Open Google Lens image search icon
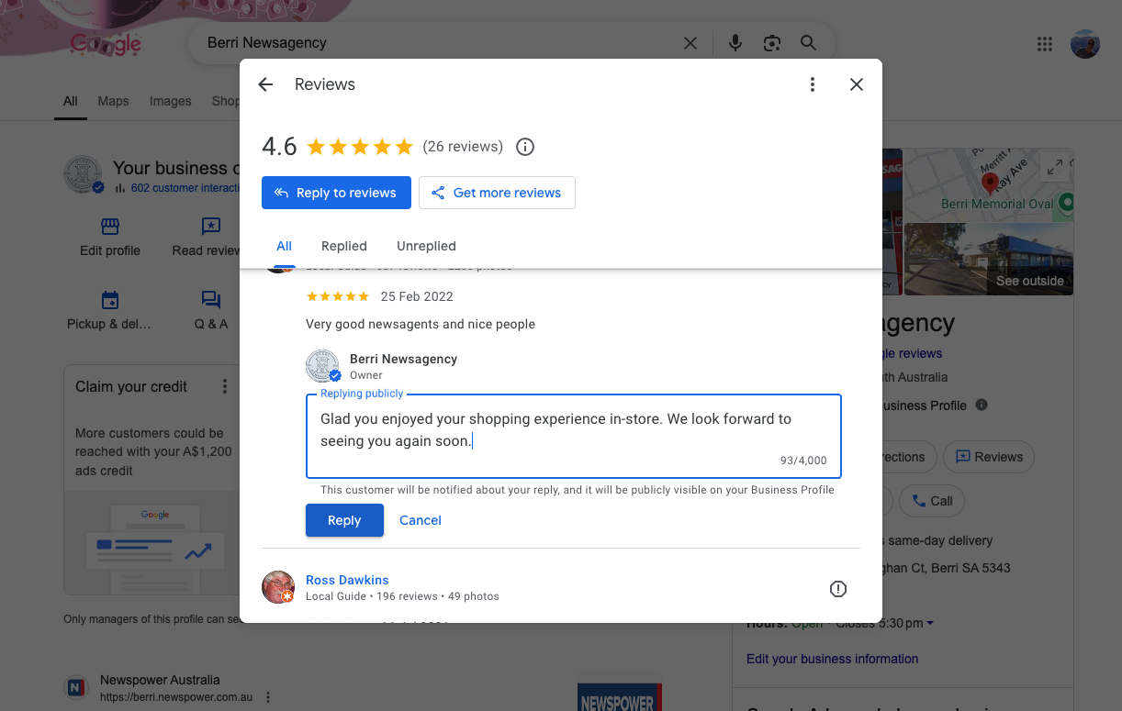The height and width of the screenshot is (711, 1122). coord(772,43)
